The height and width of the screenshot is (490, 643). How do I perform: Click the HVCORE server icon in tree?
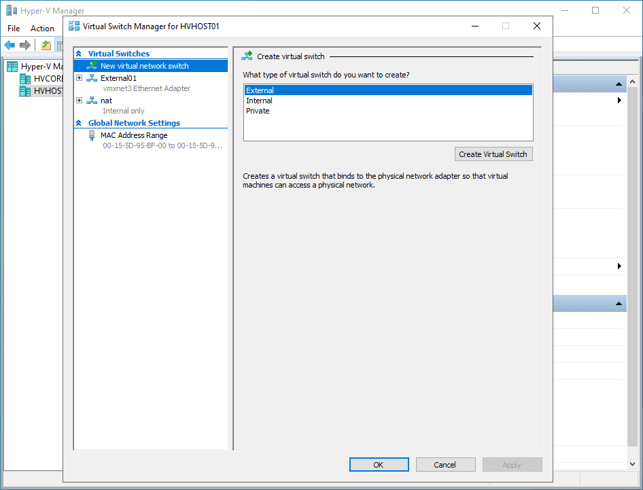25,79
